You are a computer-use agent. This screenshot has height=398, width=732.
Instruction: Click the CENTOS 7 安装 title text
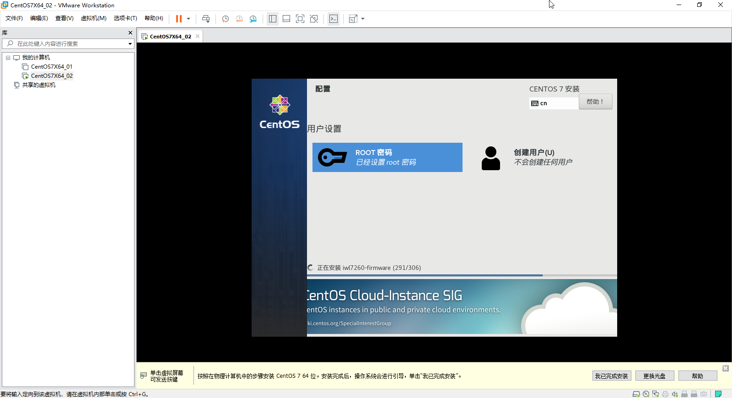[x=554, y=89]
